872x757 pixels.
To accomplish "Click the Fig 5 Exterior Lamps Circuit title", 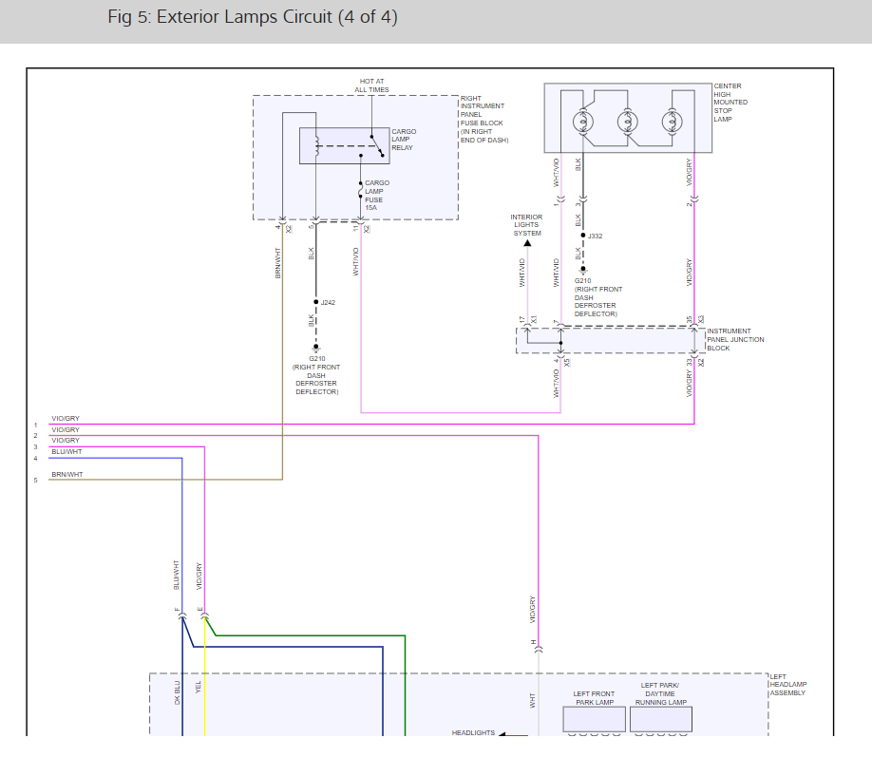I will (x=253, y=17).
